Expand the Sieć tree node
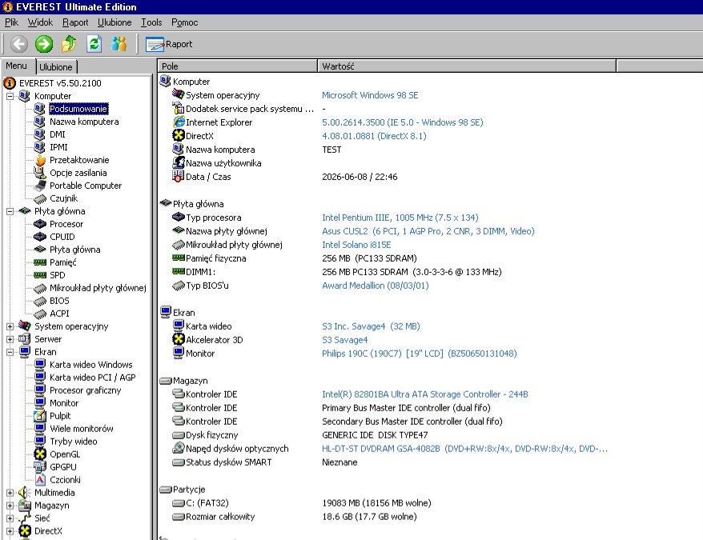Viewport: 703px width, 540px height. 10,518
